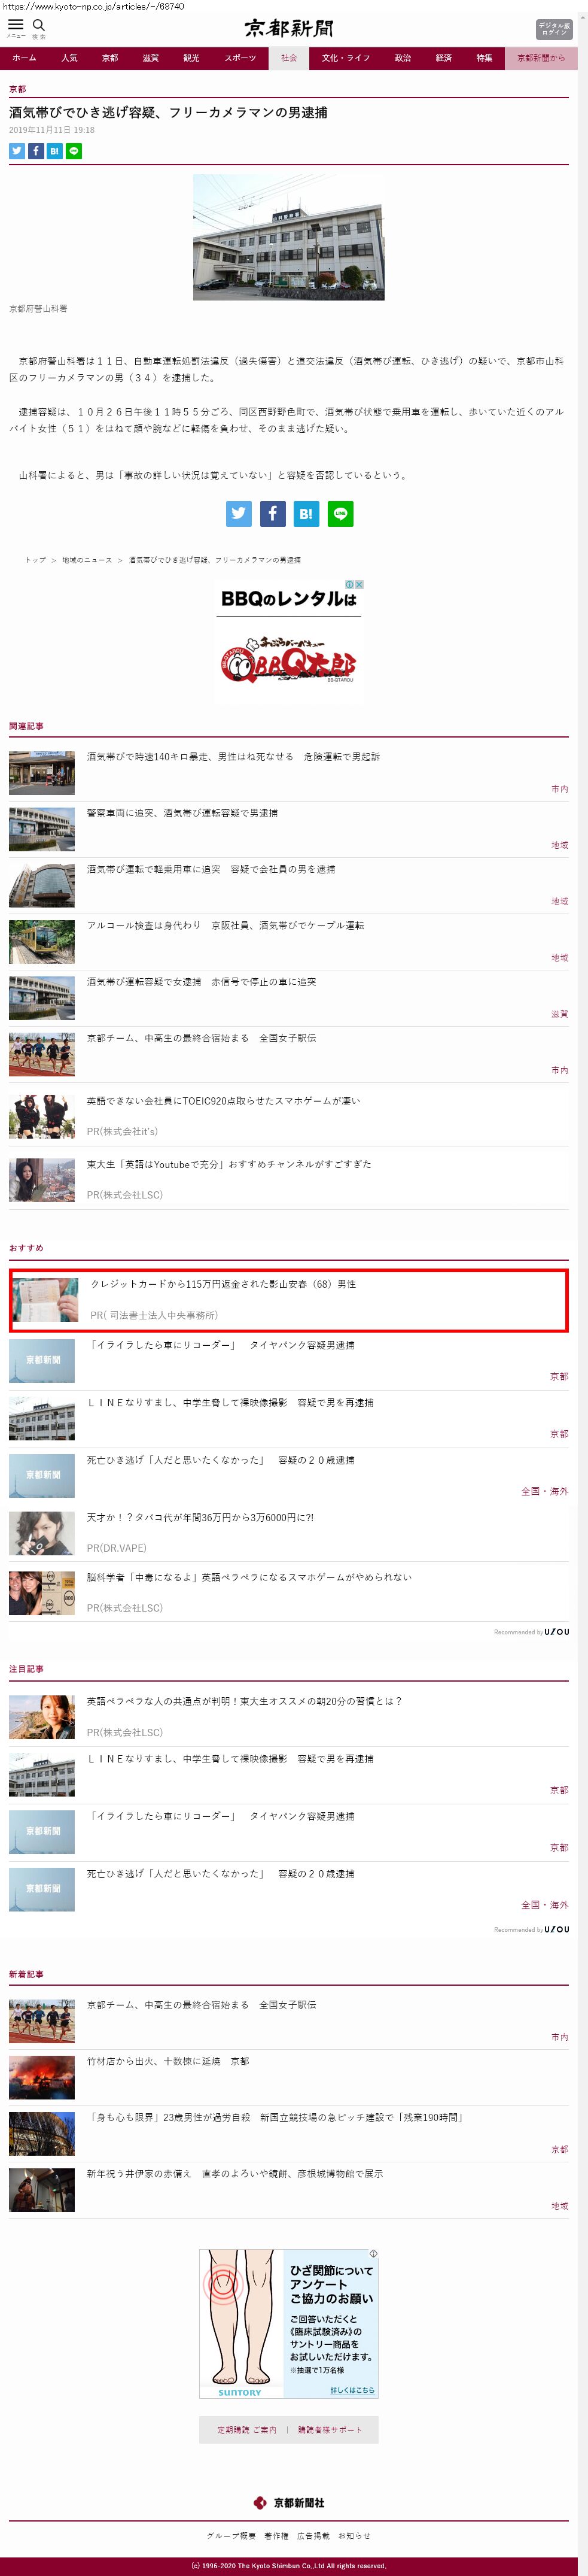The height and width of the screenshot is (2576, 588).
Task: Open the 社会 navigation tab
Action: [x=288, y=58]
